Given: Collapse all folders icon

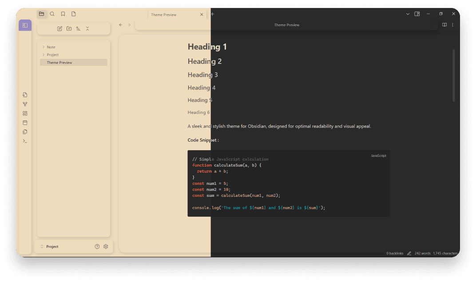Looking at the screenshot, I should pos(87,28).
